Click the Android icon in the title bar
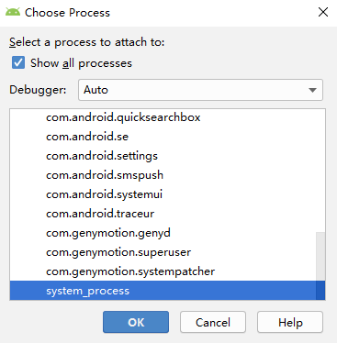This screenshot has width=337, height=343. (x=13, y=13)
